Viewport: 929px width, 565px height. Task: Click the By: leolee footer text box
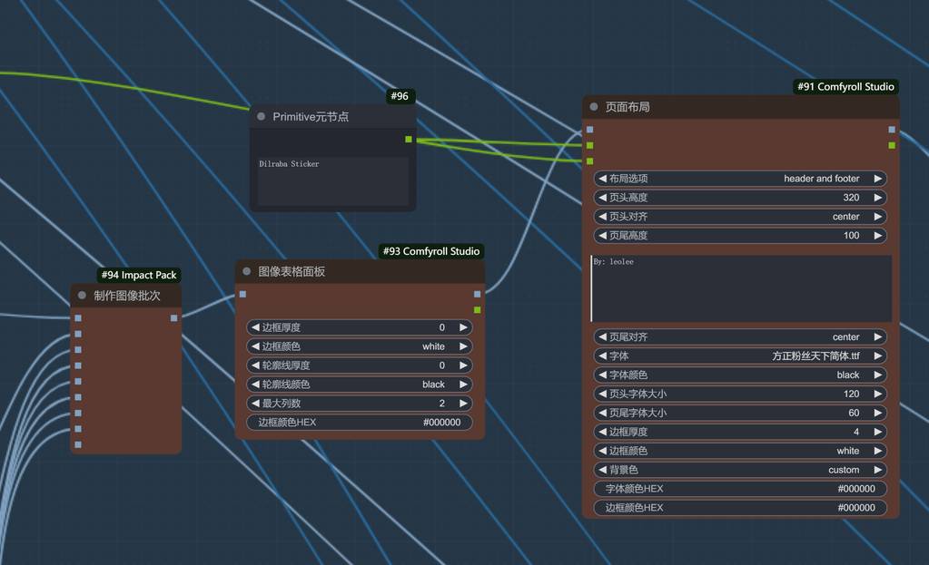740,288
